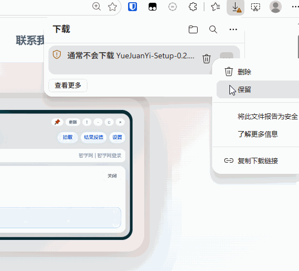Click the warning shield on YueJuanYi download

[x=57, y=54]
